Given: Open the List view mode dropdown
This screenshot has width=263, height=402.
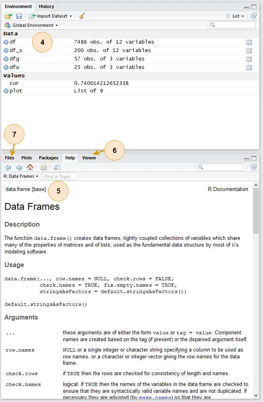Looking at the screenshot, I should 235,16.
